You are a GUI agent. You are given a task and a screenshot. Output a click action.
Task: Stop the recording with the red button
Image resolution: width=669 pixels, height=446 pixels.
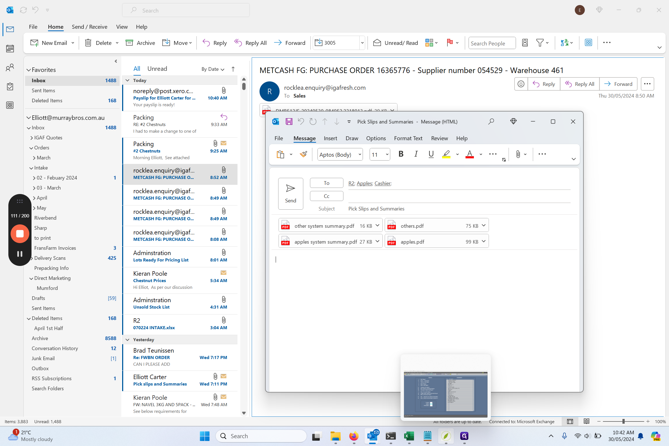pyautogui.click(x=20, y=234)
